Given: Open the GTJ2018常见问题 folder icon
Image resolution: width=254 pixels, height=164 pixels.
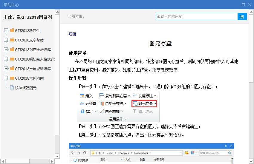Looking at the screenshot, I should pos(12,78).
